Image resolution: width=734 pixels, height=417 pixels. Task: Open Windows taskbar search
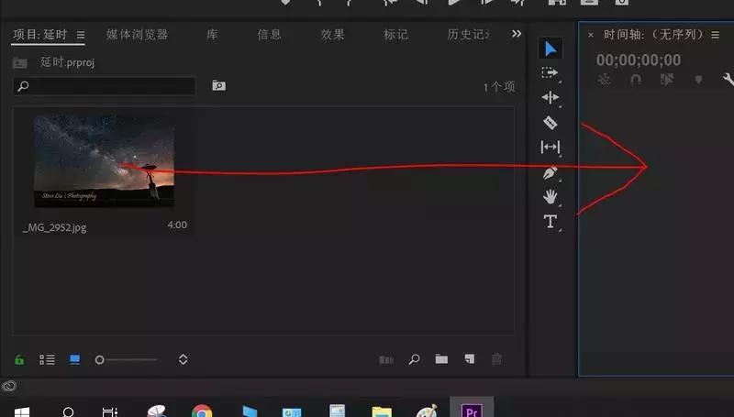(x=68, y=412)
